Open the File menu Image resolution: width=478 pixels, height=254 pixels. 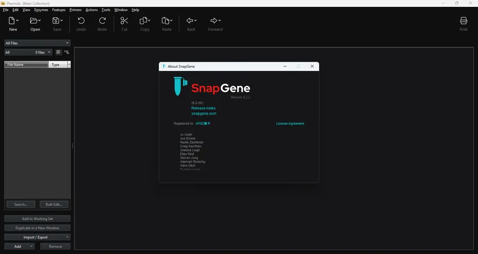tap(5, 10)
